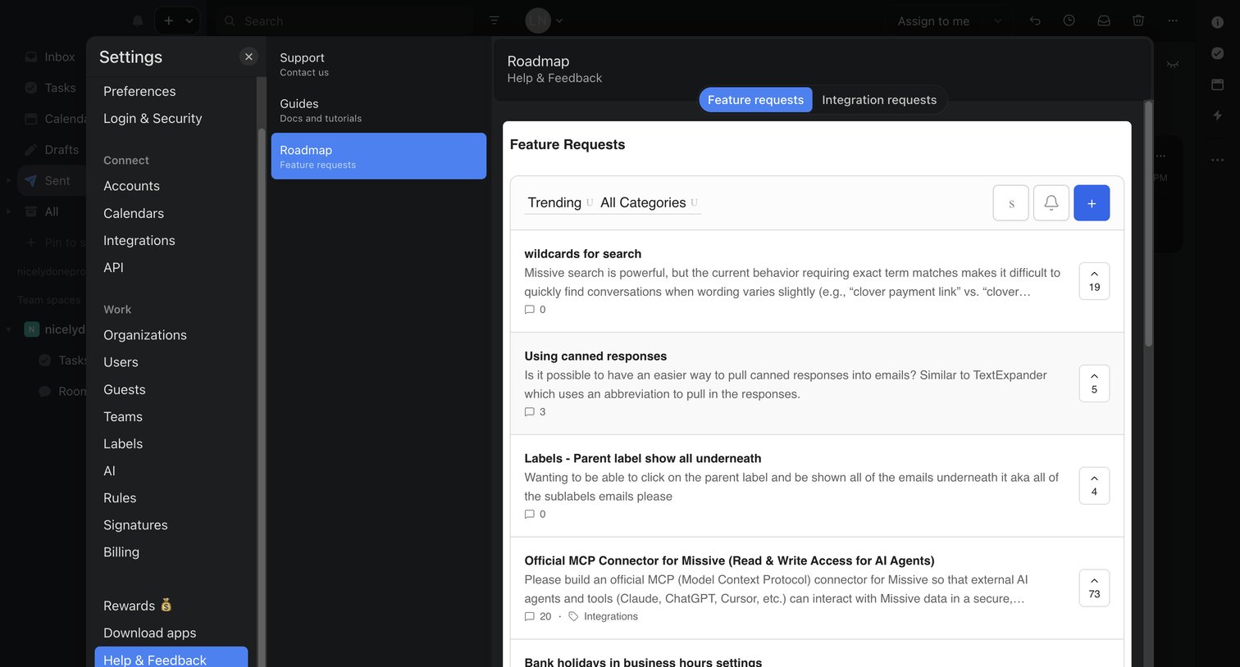Image resolution: width=1240 pixels, height=667 pixels.
Task: Click the blue plus button to add request
Action: pos(1092,202)
